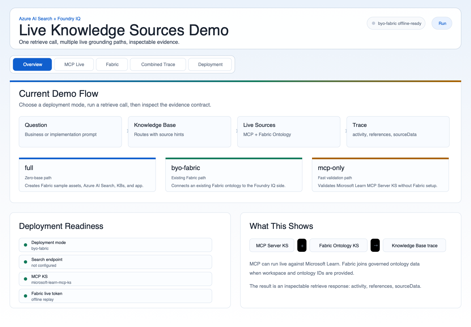Click the Run button

[442, 23]
